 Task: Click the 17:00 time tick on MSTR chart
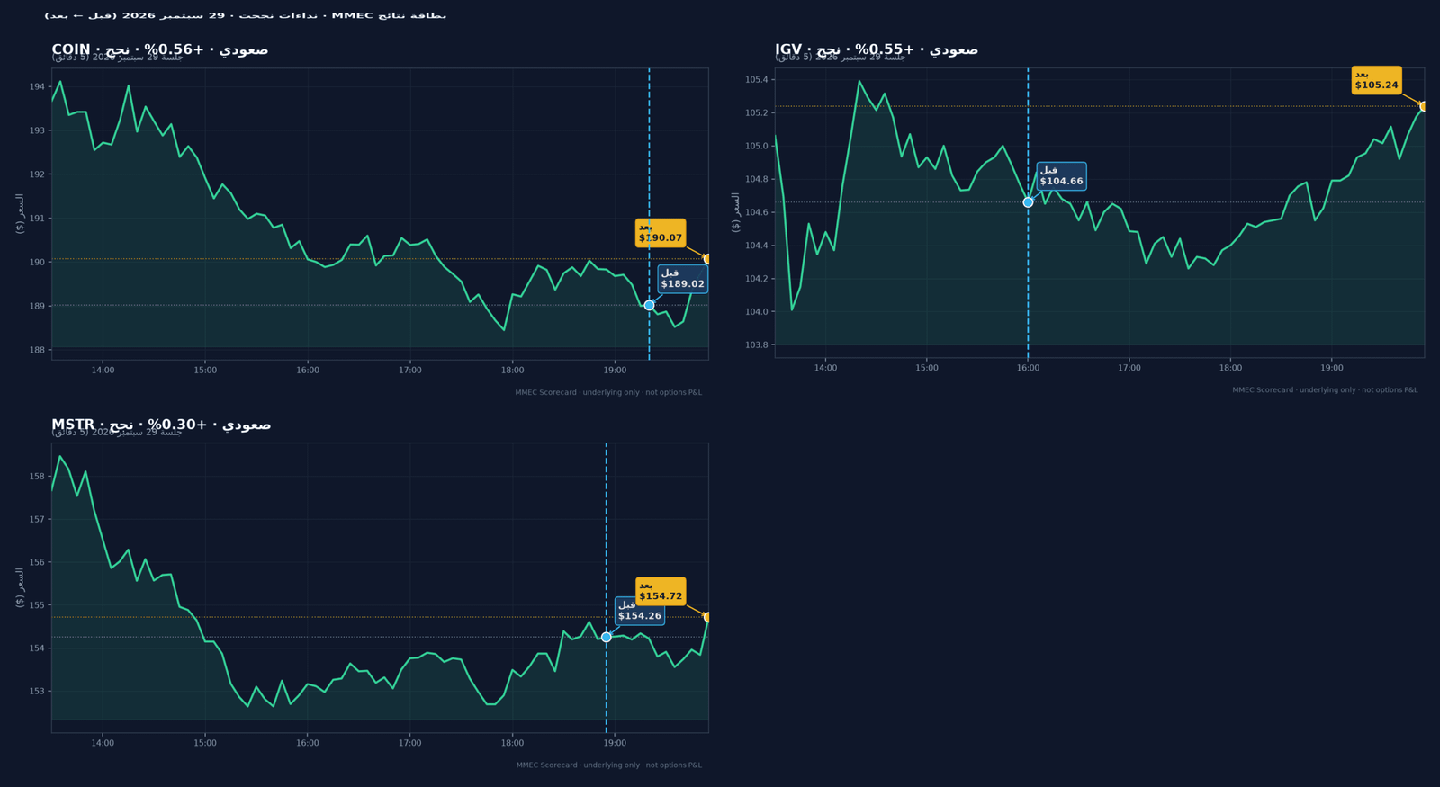[410, 743]
